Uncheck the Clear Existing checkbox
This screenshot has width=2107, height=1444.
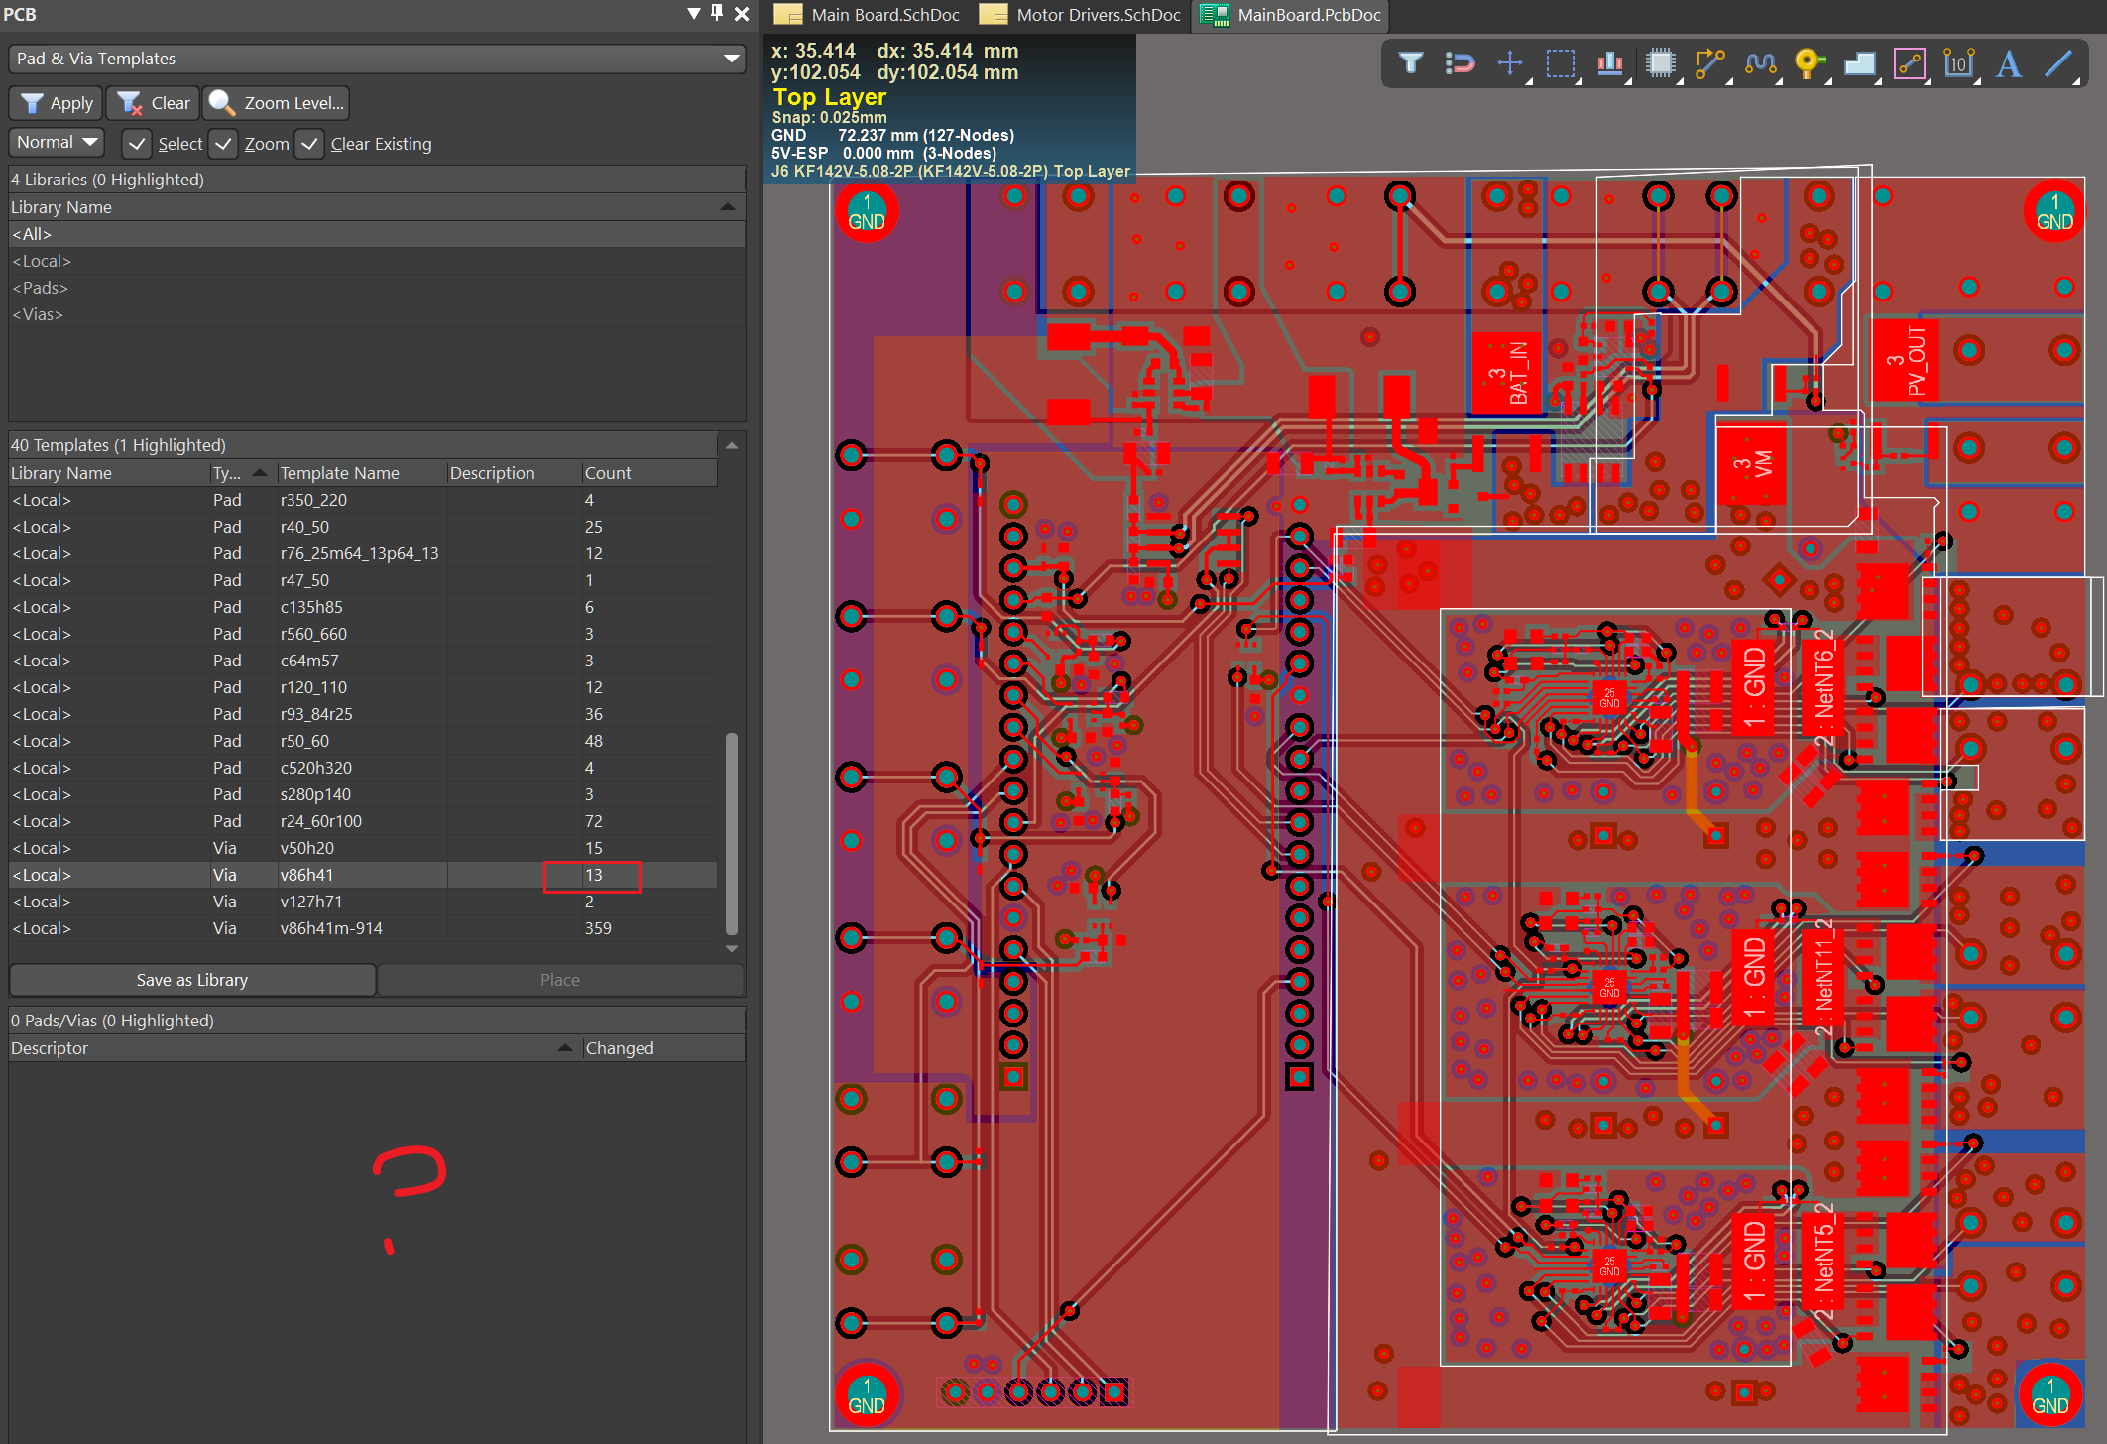point(310,144)
